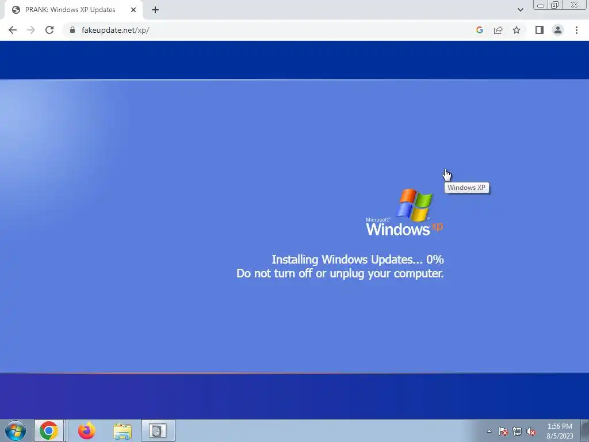Open the fourth taskbar application icon
Screen dimensions: 589x442
[x=158, y=430]
